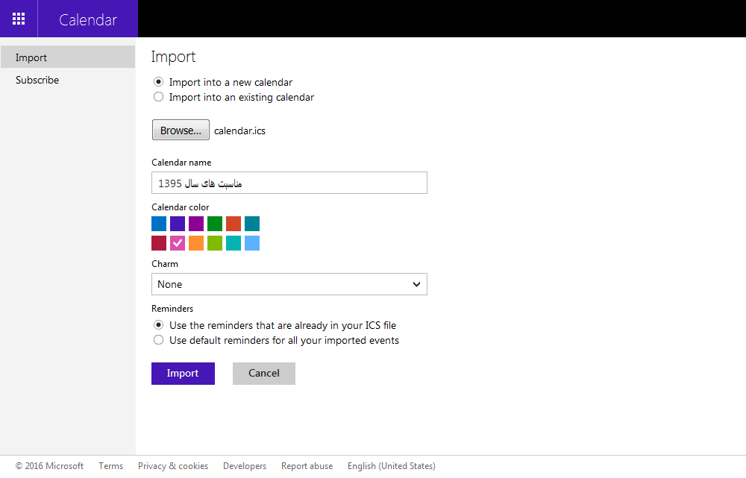This screenshot has height=478, width=746.
Task: Select Import in the left sidebar
Action: [68, 57]
